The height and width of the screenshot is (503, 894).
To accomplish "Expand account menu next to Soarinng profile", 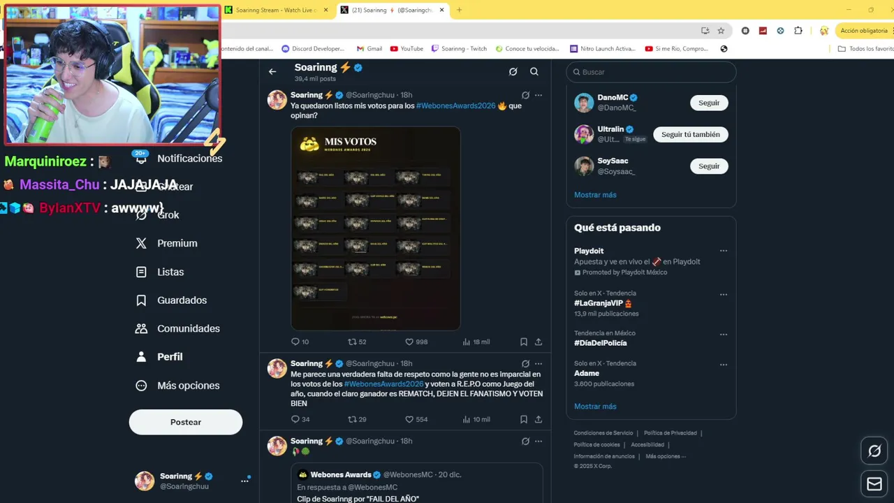I will pos(244,481).
